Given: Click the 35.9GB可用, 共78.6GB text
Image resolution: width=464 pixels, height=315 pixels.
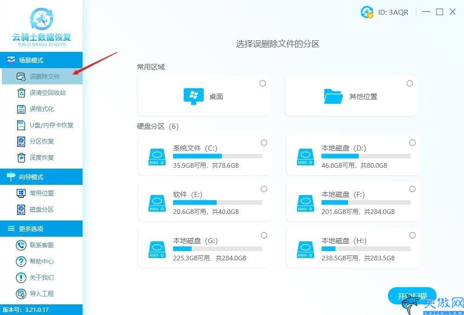Looking at the screenshot, I should (x=206, y=165).
